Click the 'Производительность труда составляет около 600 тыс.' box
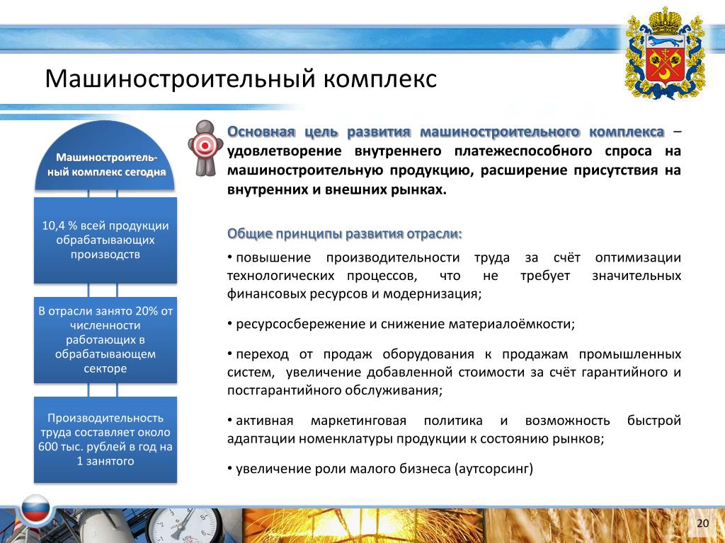 coord(105,440)
